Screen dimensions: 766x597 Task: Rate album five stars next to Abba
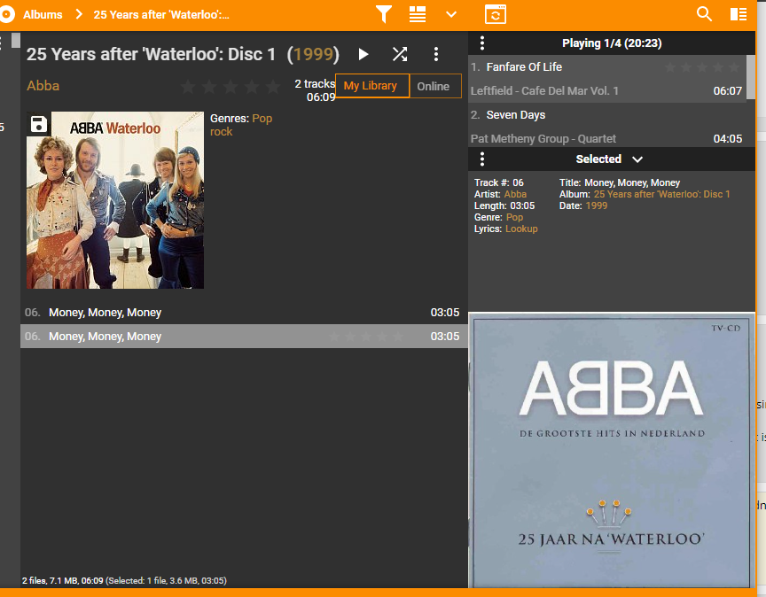tap(272, 87)
